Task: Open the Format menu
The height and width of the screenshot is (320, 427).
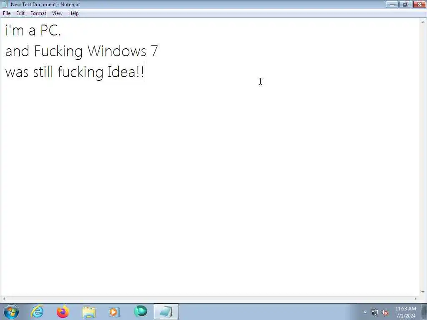Action: [38, 13]
